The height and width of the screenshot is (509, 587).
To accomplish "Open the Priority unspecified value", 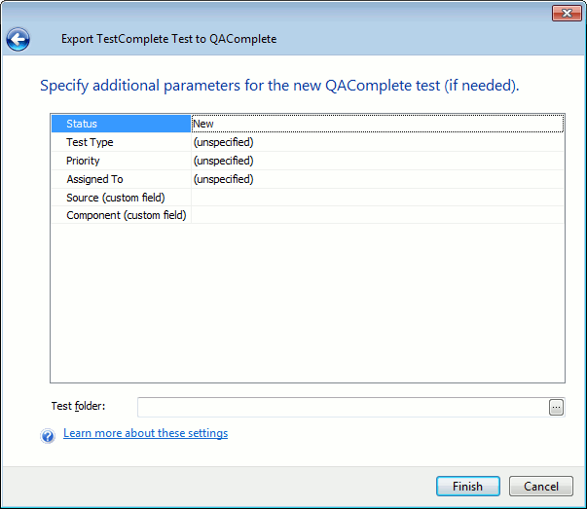I will [x=377, y=161].
